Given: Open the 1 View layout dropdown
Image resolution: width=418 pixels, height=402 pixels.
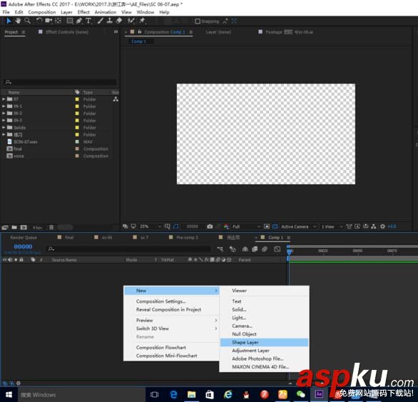Looking at the screenshot, I should [332, 226].
